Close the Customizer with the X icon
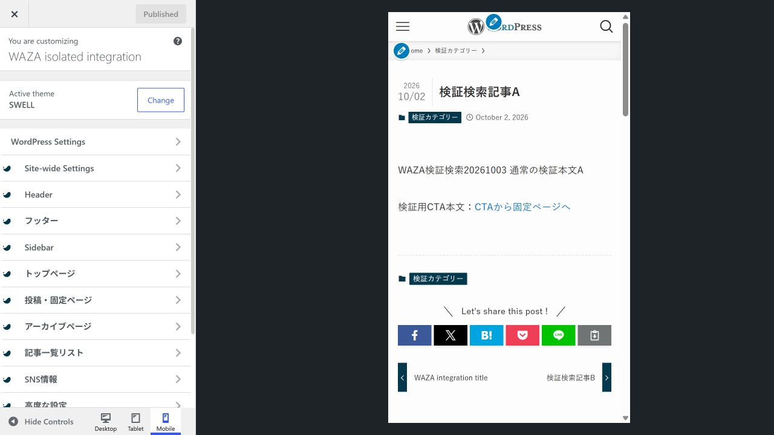This screenshot has height=435, width=774. tap(15, 14)
